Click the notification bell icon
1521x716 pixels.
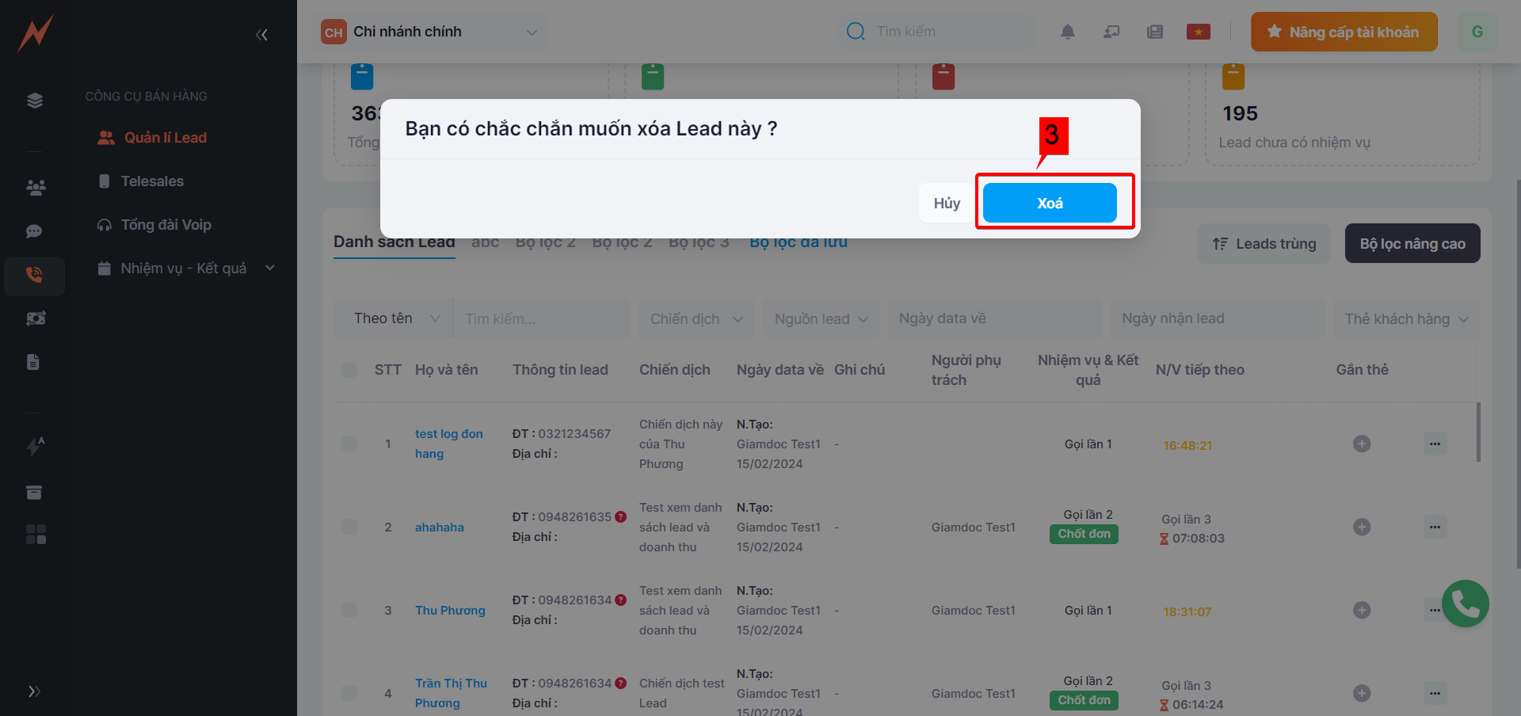click(x=1068, y=32)
